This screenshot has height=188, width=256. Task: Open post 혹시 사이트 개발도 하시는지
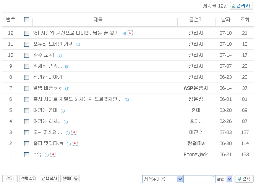[78, 99]
